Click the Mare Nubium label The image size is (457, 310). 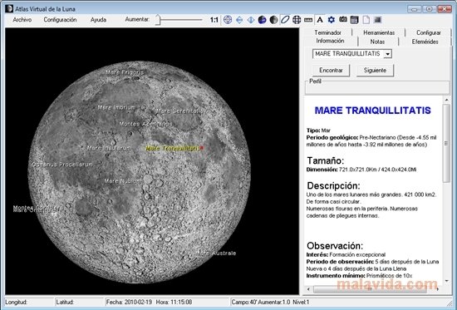pyautogui.click(x=122, y=181)
